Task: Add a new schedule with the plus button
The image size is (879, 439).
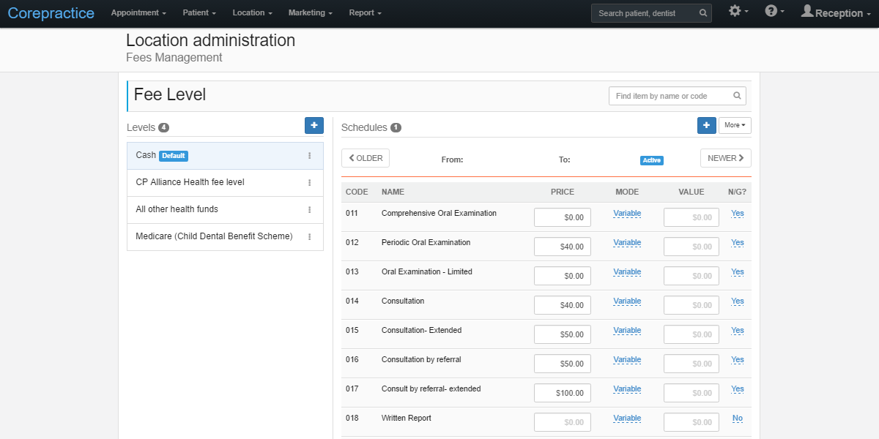Action: [706, 125]
